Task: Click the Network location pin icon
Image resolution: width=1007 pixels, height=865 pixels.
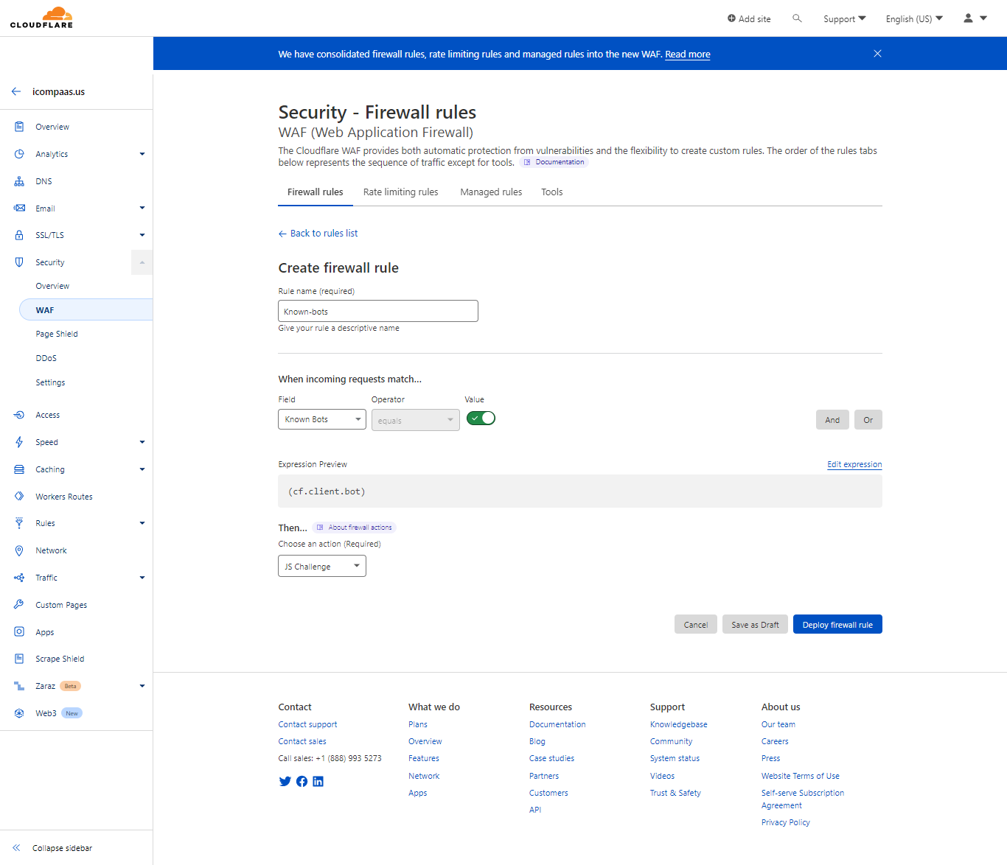Action: (x=19, y=550)
